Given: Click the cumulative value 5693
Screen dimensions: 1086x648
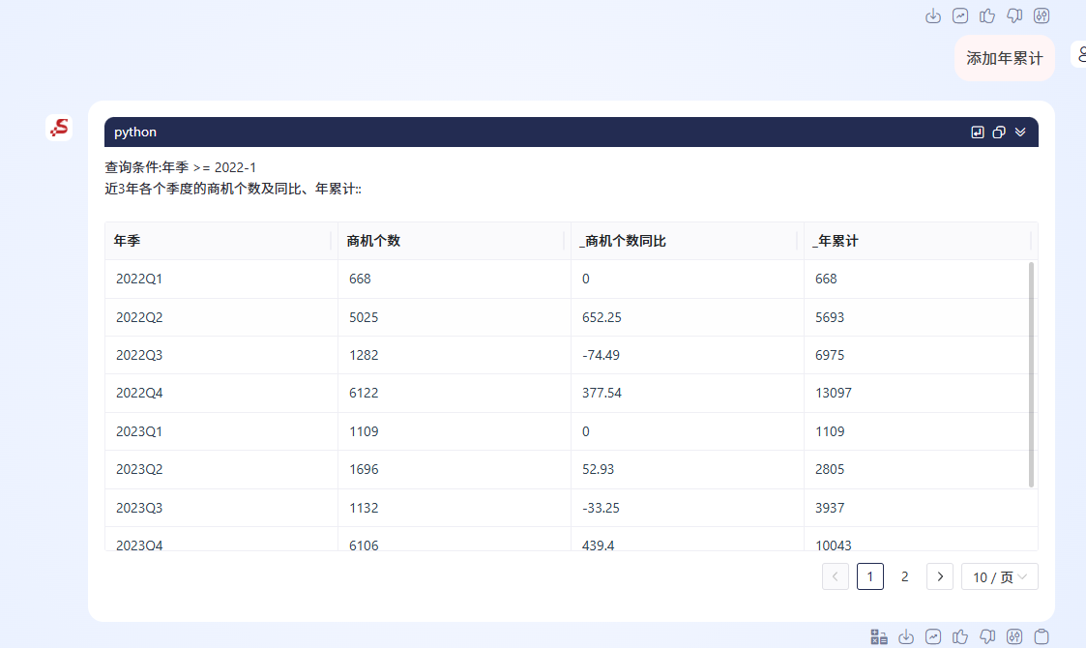Looking at the screenshot, I should tap(830, 316).
